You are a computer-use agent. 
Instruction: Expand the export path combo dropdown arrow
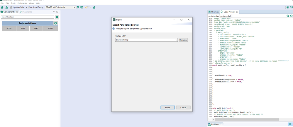[176, 40]
